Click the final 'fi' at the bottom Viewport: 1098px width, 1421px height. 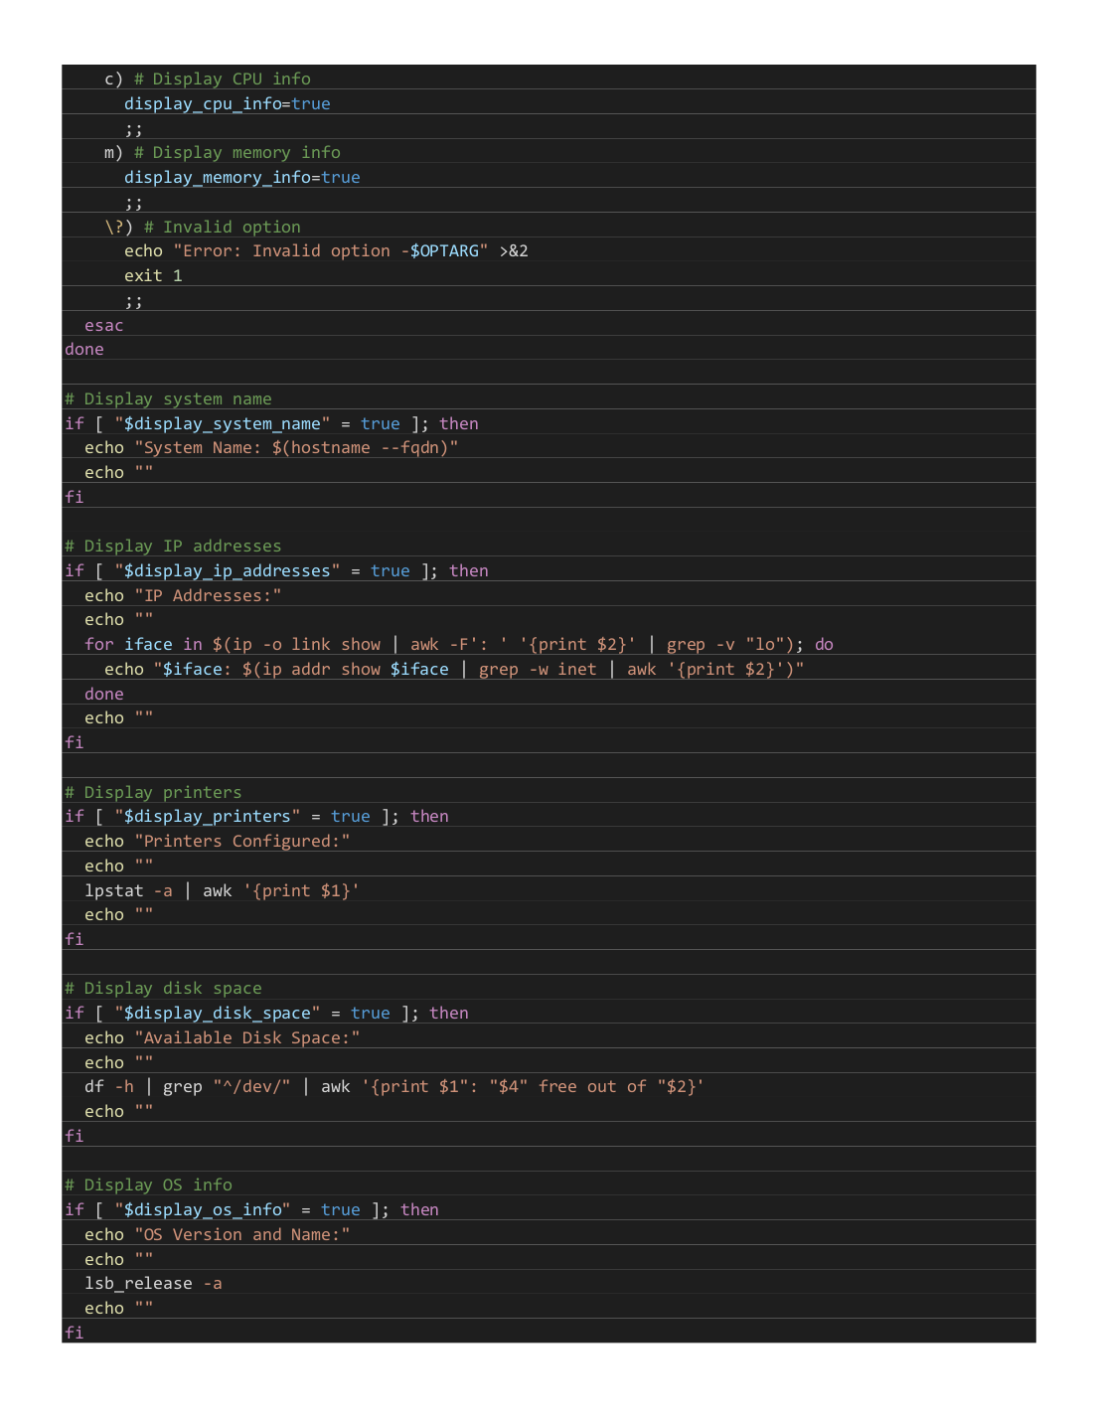coord(74,1333)
